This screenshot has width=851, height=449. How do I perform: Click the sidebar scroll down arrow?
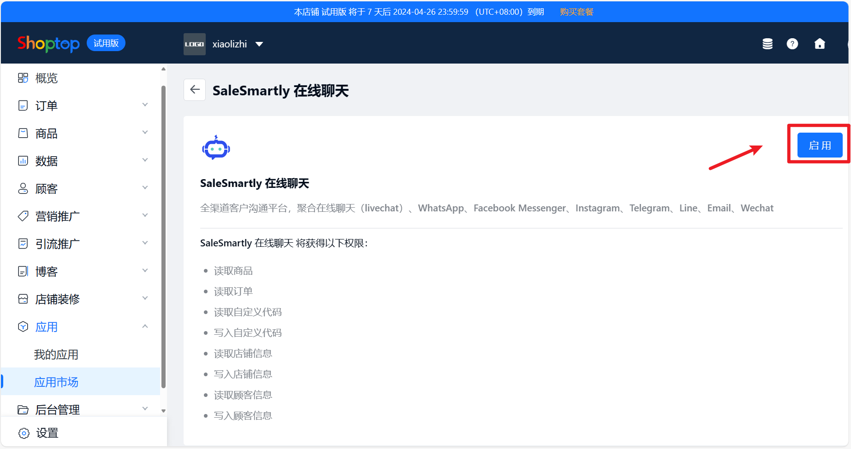pyautogui.click(x=163, y=411)
